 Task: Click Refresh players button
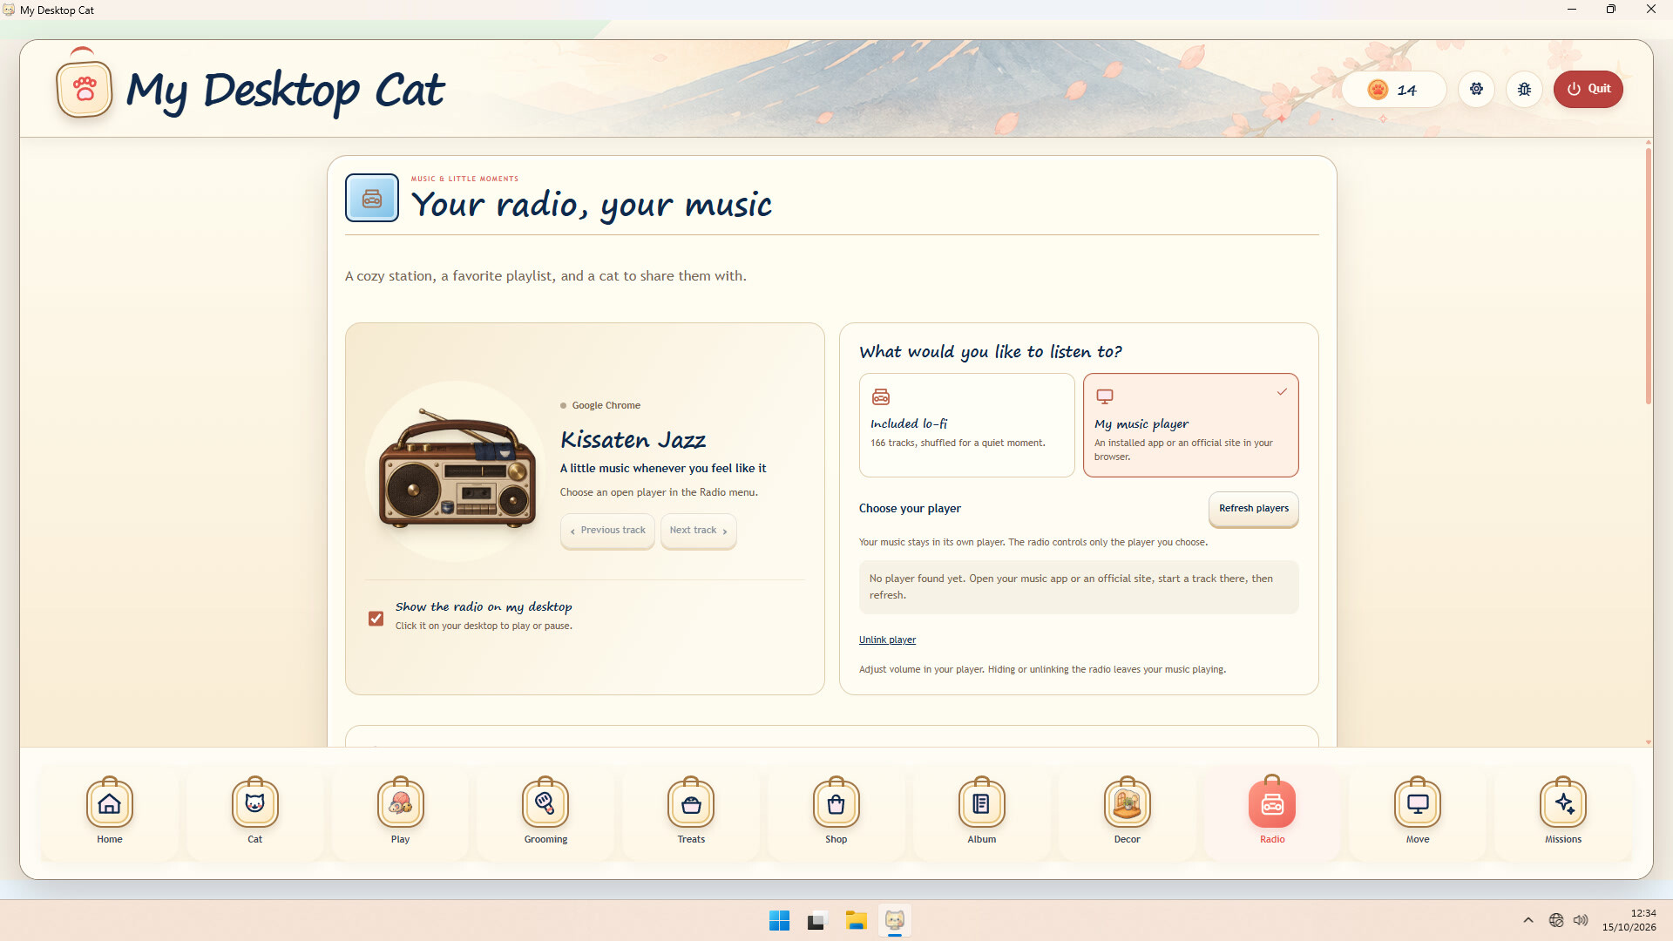click(1253, 509)
